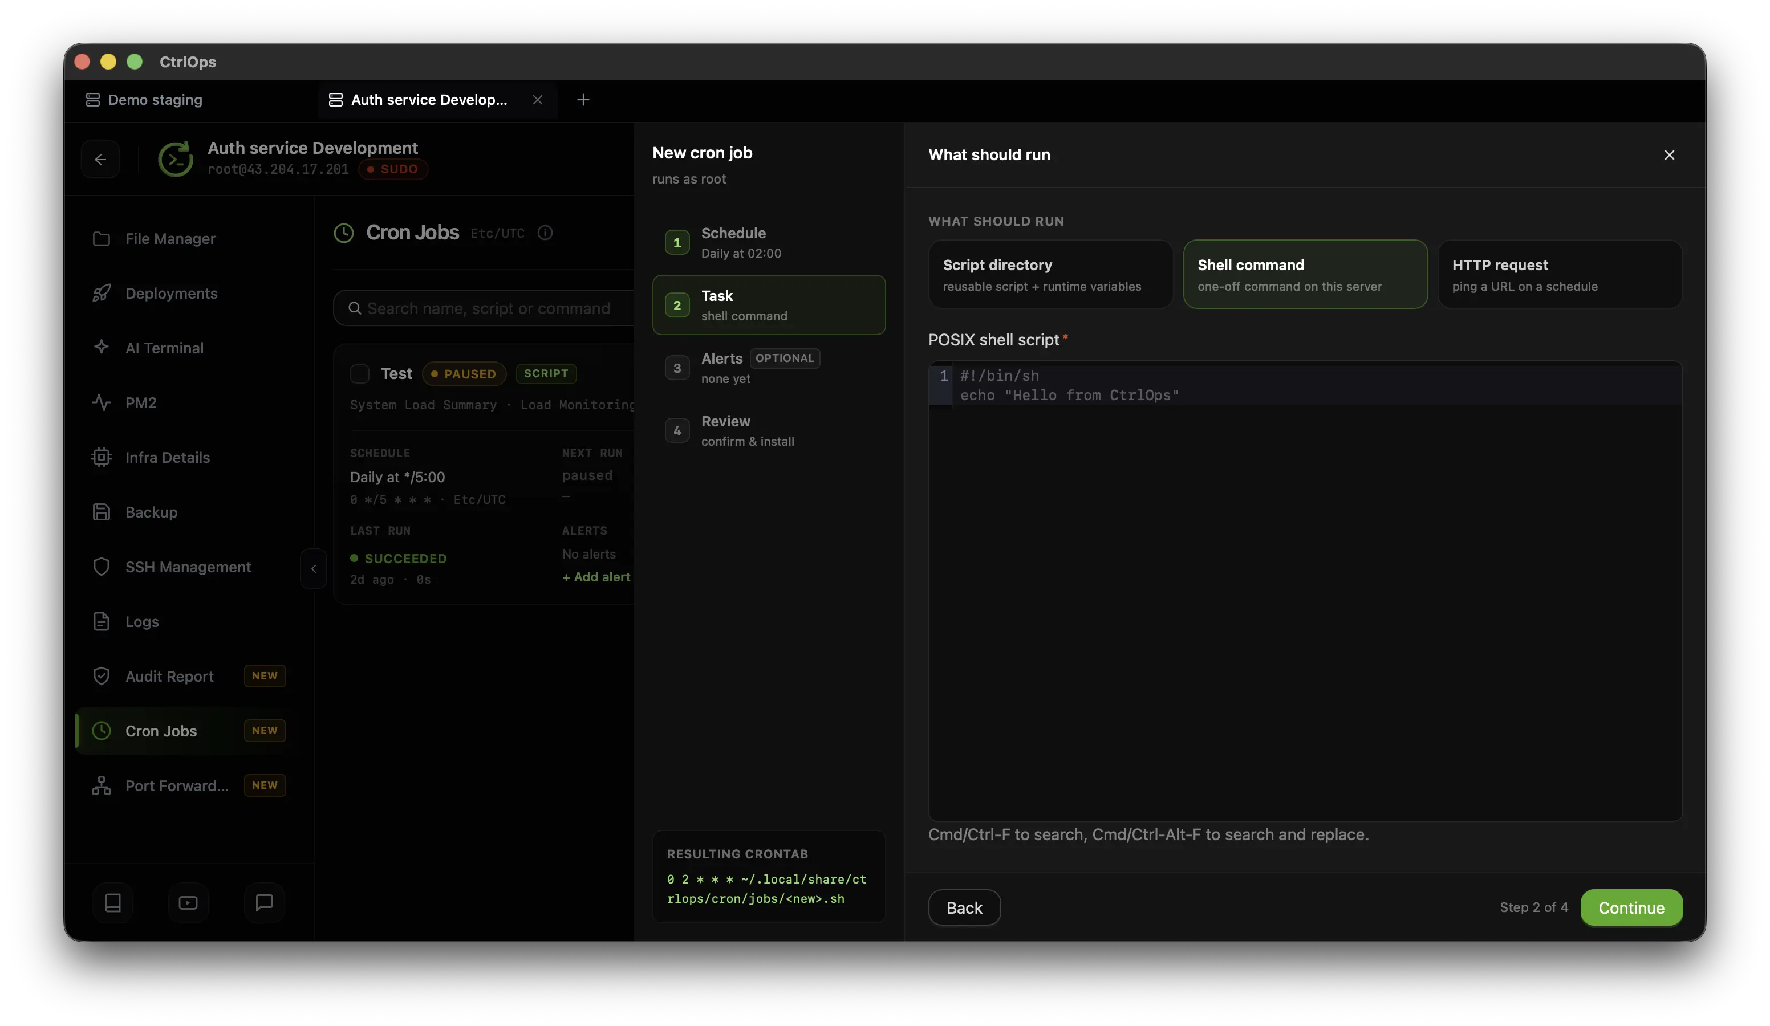Open Audit Report shield-check icon
1770x1026 pixels.
[x=101, y=676]
